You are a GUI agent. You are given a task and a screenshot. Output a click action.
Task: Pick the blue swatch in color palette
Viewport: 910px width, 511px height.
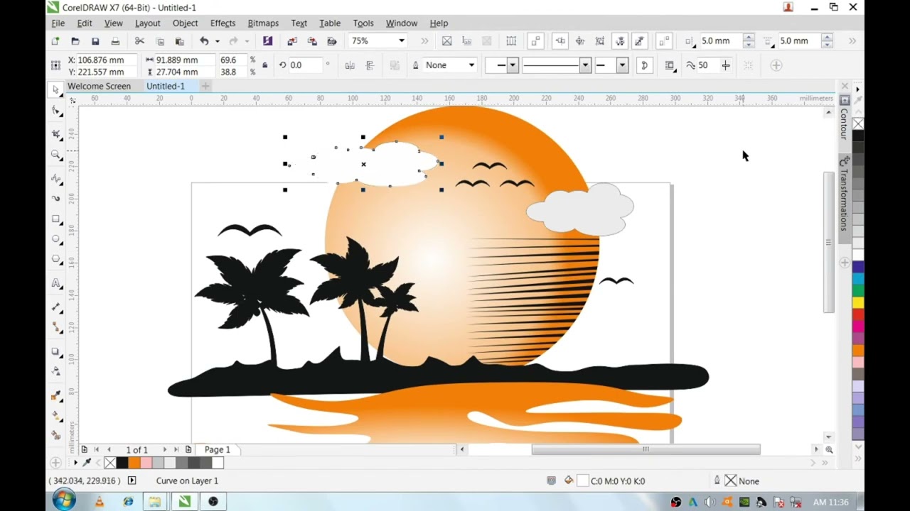[x=858, y=267]
